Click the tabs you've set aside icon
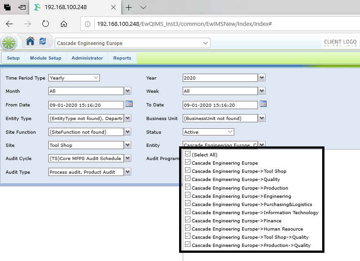 click(7, 7)
